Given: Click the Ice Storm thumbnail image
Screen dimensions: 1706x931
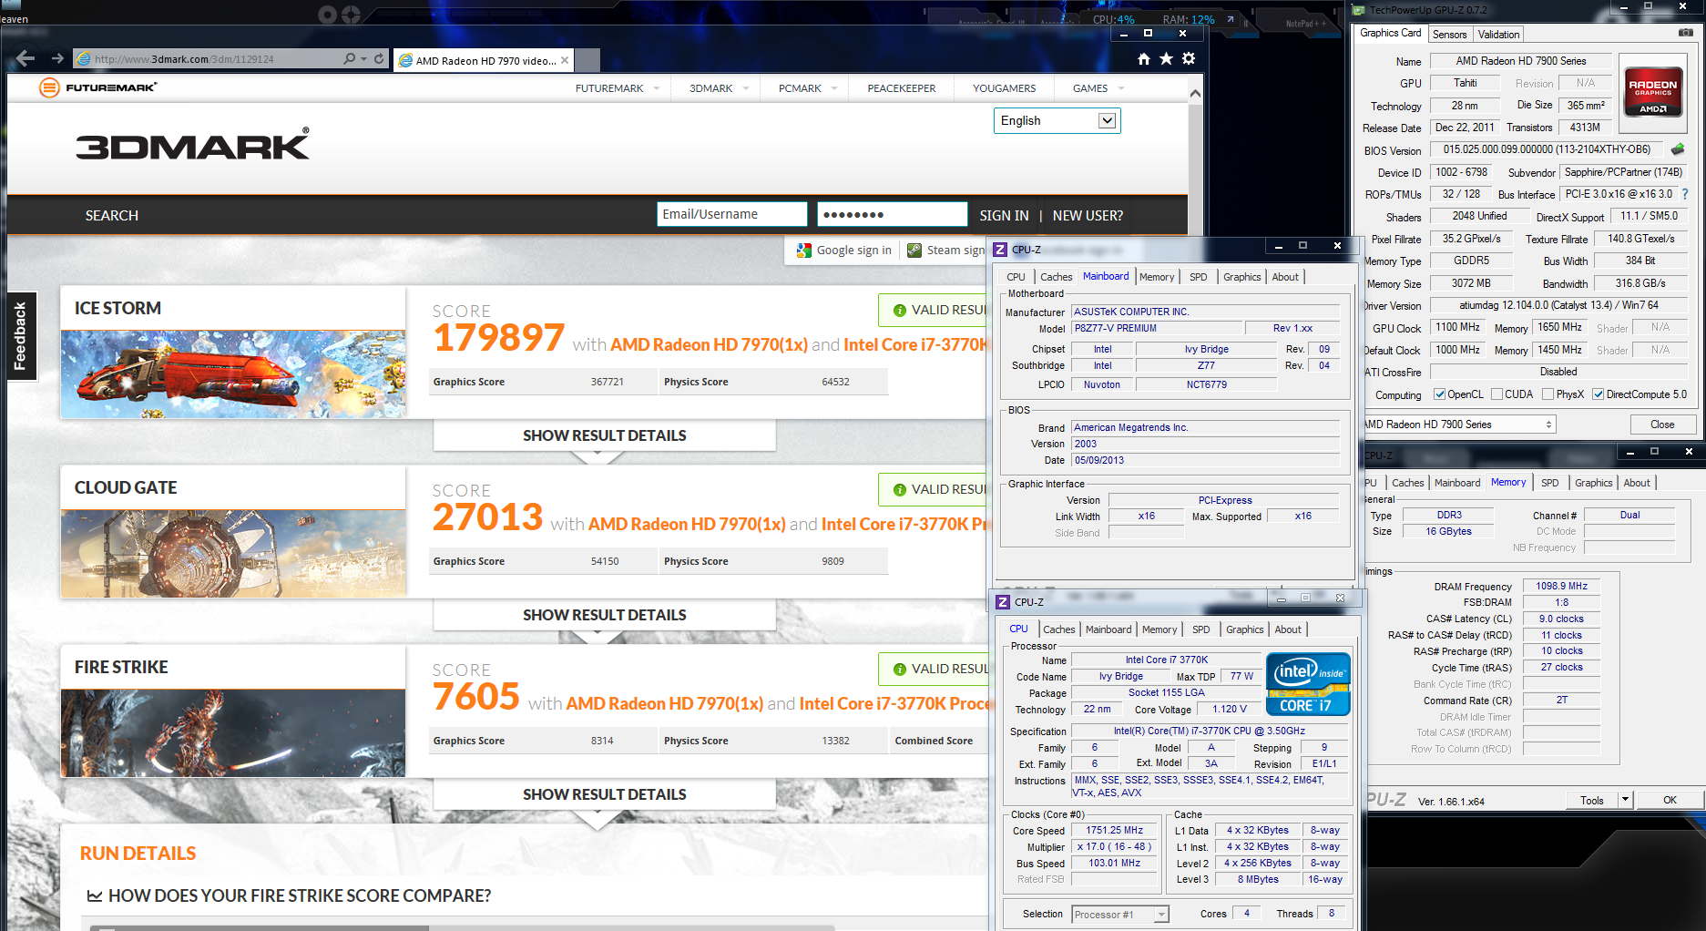Looking at the screenshot, I should coord(233,374).
